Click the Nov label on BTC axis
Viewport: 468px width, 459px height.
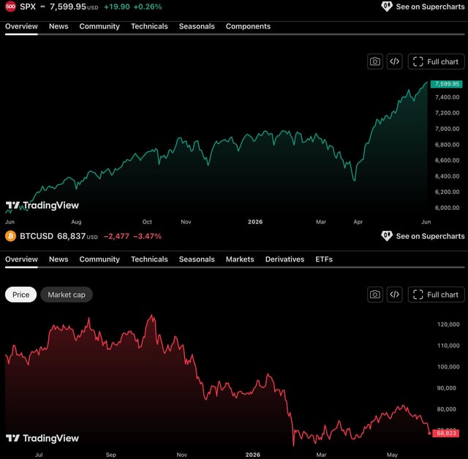tap(181, 455)
